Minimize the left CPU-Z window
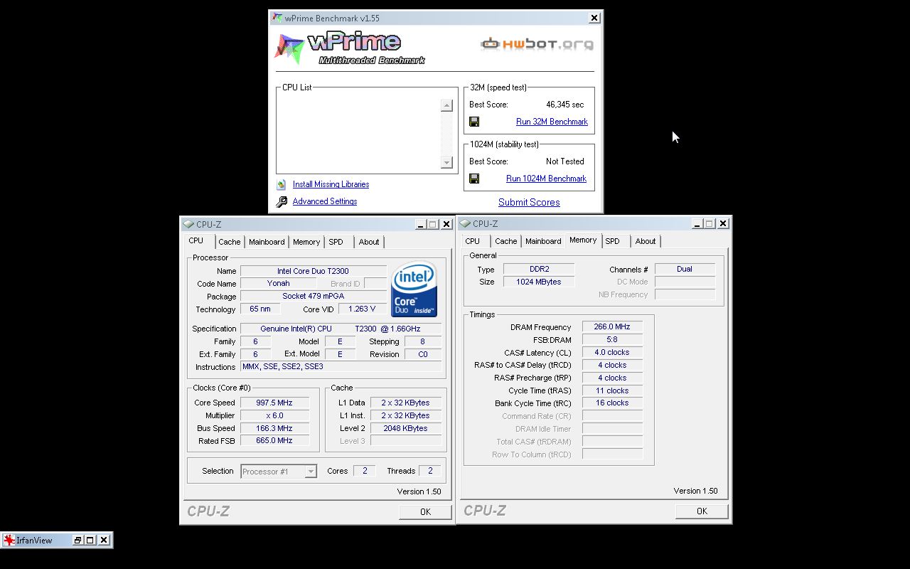910x569 pixels. 421,224
